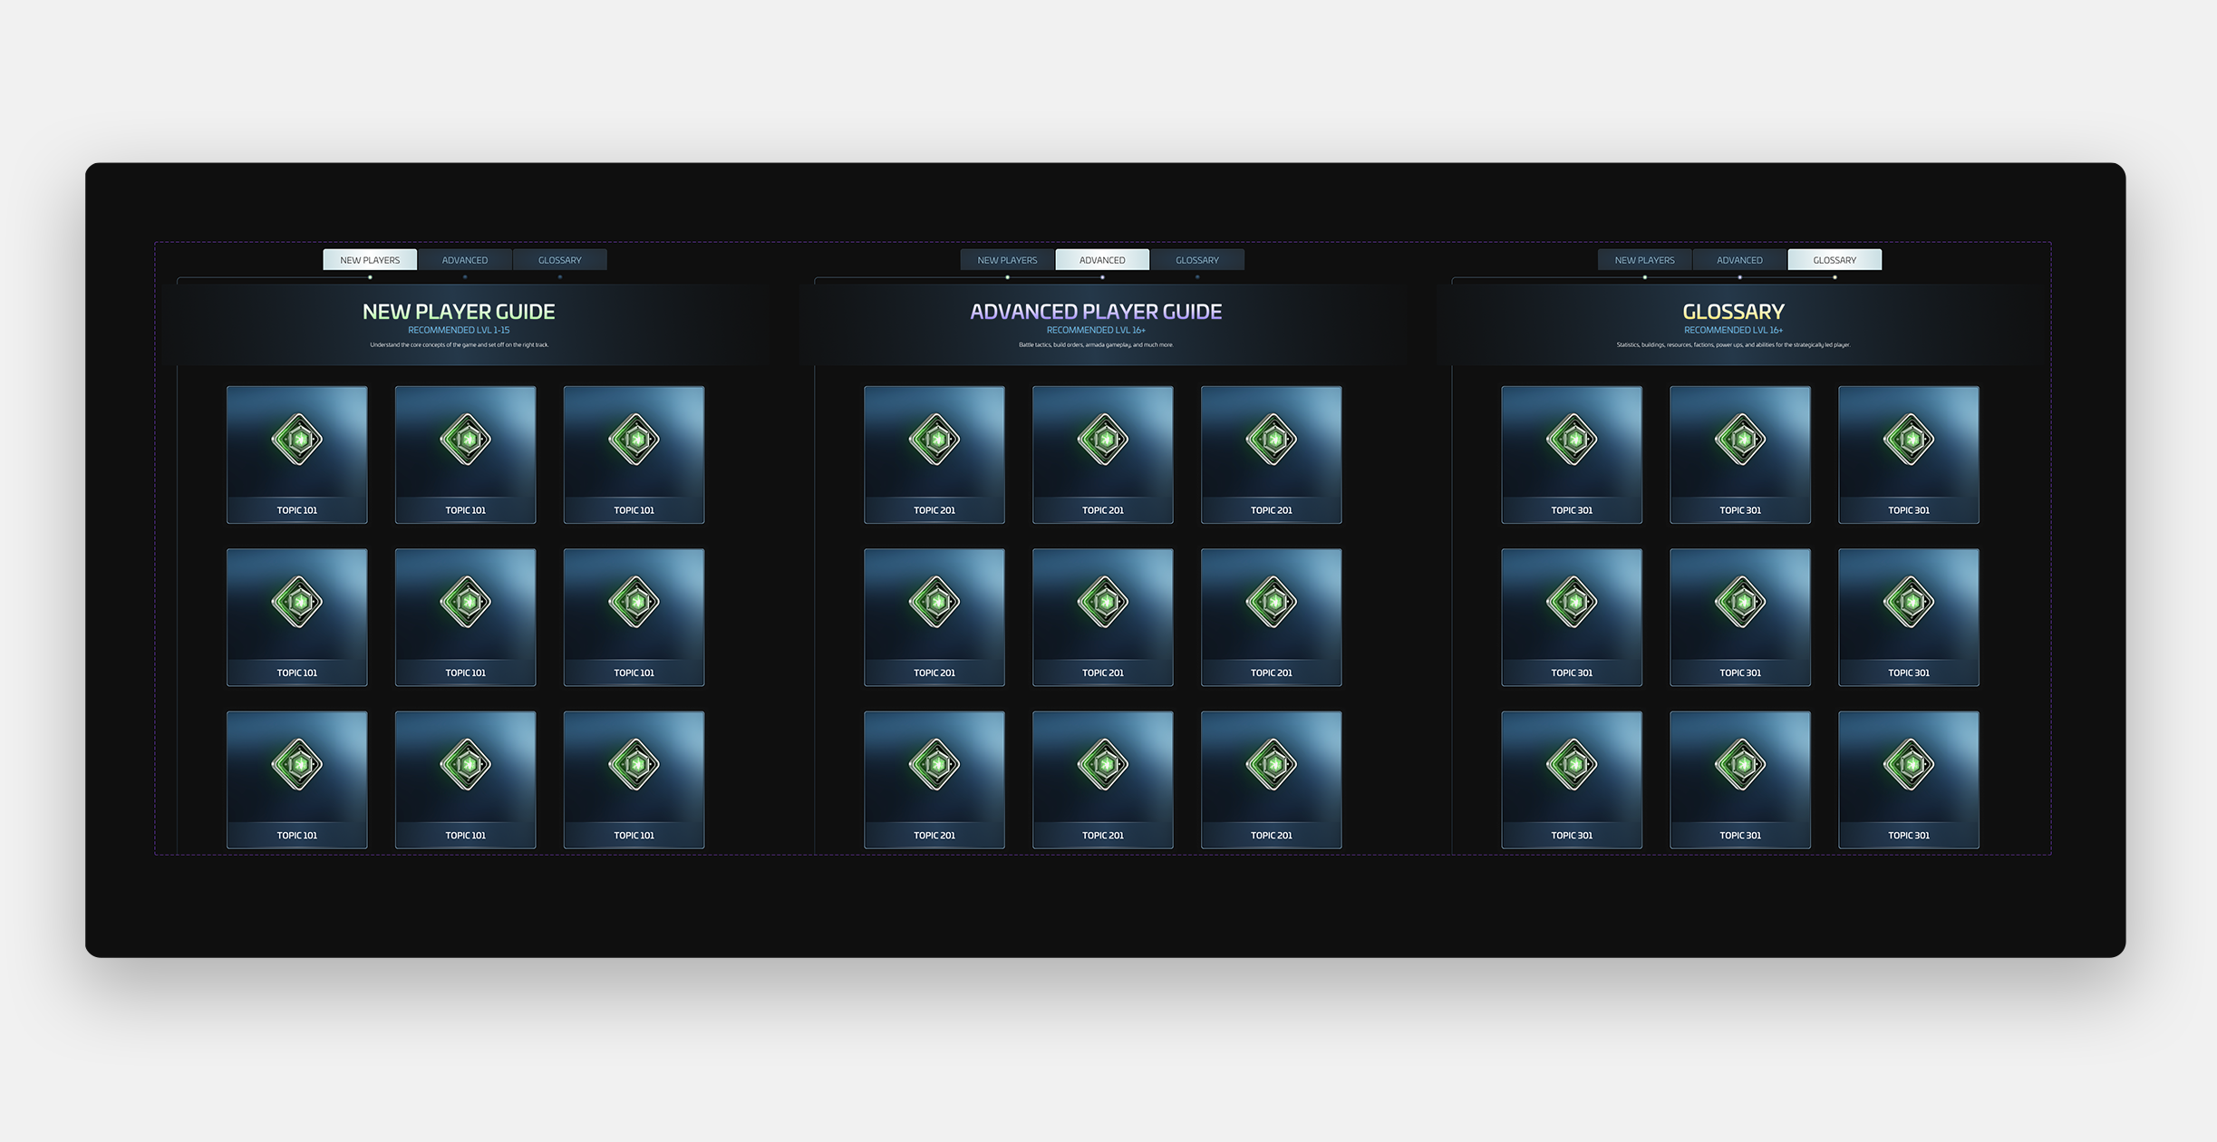The height and width of the screenshot is (1142, 2217).
Task: Select Advanced tab above the Glossary heading
Action: coord(1739,260)
